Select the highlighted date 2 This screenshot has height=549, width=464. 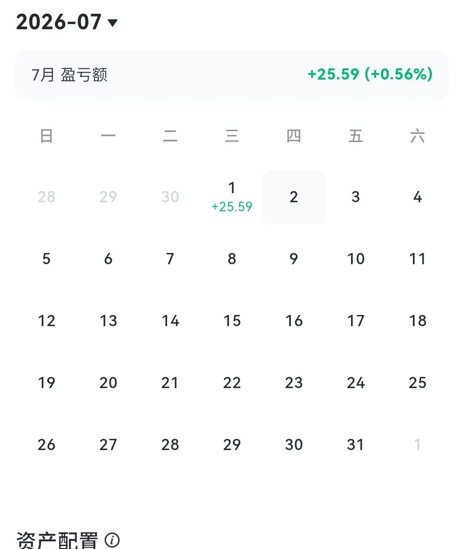coord(294,197)
